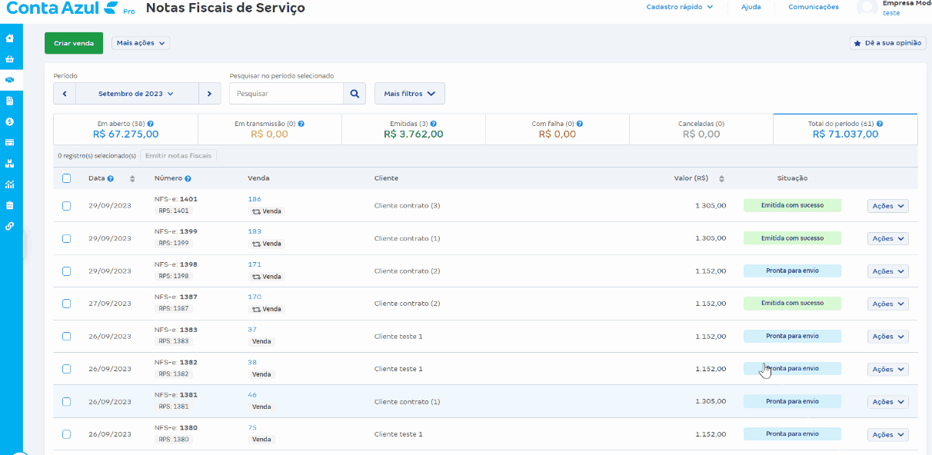Open the dollar coin financial icon
The height and width of the screenshot is (455, 932).
tap(9, 121)
